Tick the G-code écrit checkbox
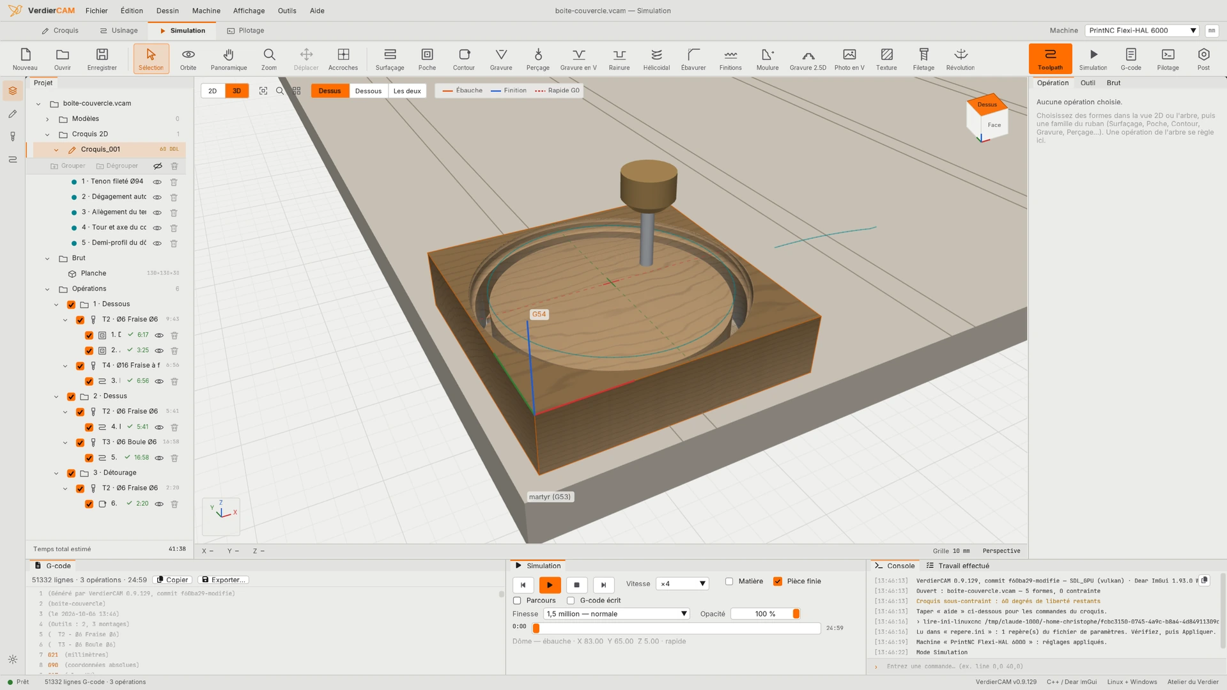 coord(571,601)
